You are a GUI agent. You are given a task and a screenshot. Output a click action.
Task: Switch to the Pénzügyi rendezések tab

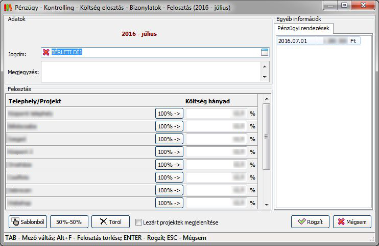pos(303,28)
